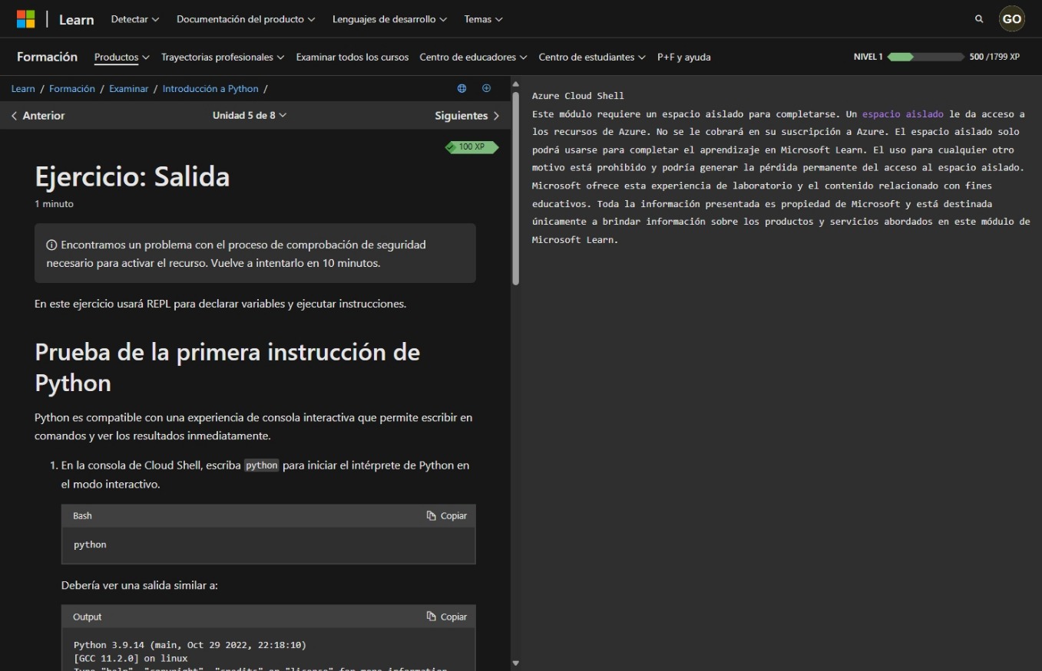Viewport: 1042px width, 671px height.
Task: Expand Centro de educadores dropdown
Action: pos(473,58)
